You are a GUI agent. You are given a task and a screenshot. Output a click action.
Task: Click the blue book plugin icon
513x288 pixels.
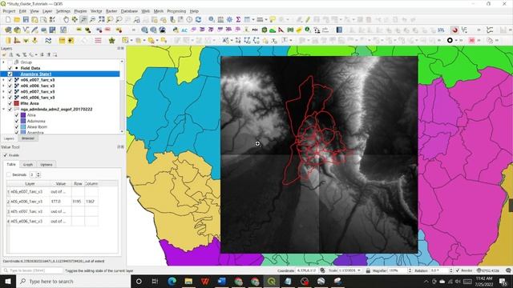[x=339, y=30]
